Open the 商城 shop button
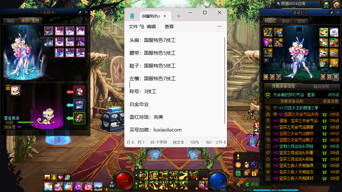 [252, 184]
